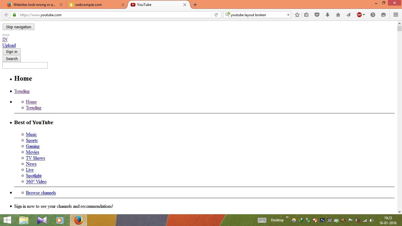Click inside the YouTube search input box
Screen dimensions: 402x226
click(x=25, y=65)
